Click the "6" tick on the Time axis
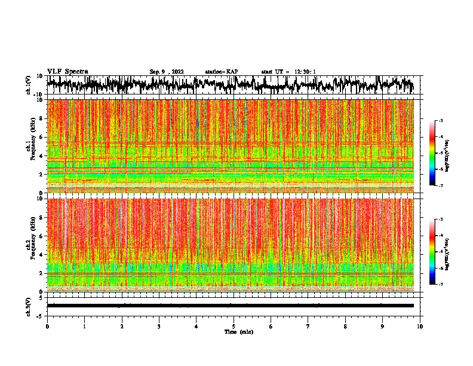The width and height of the screenshot is (473, 366). [271, 327]
